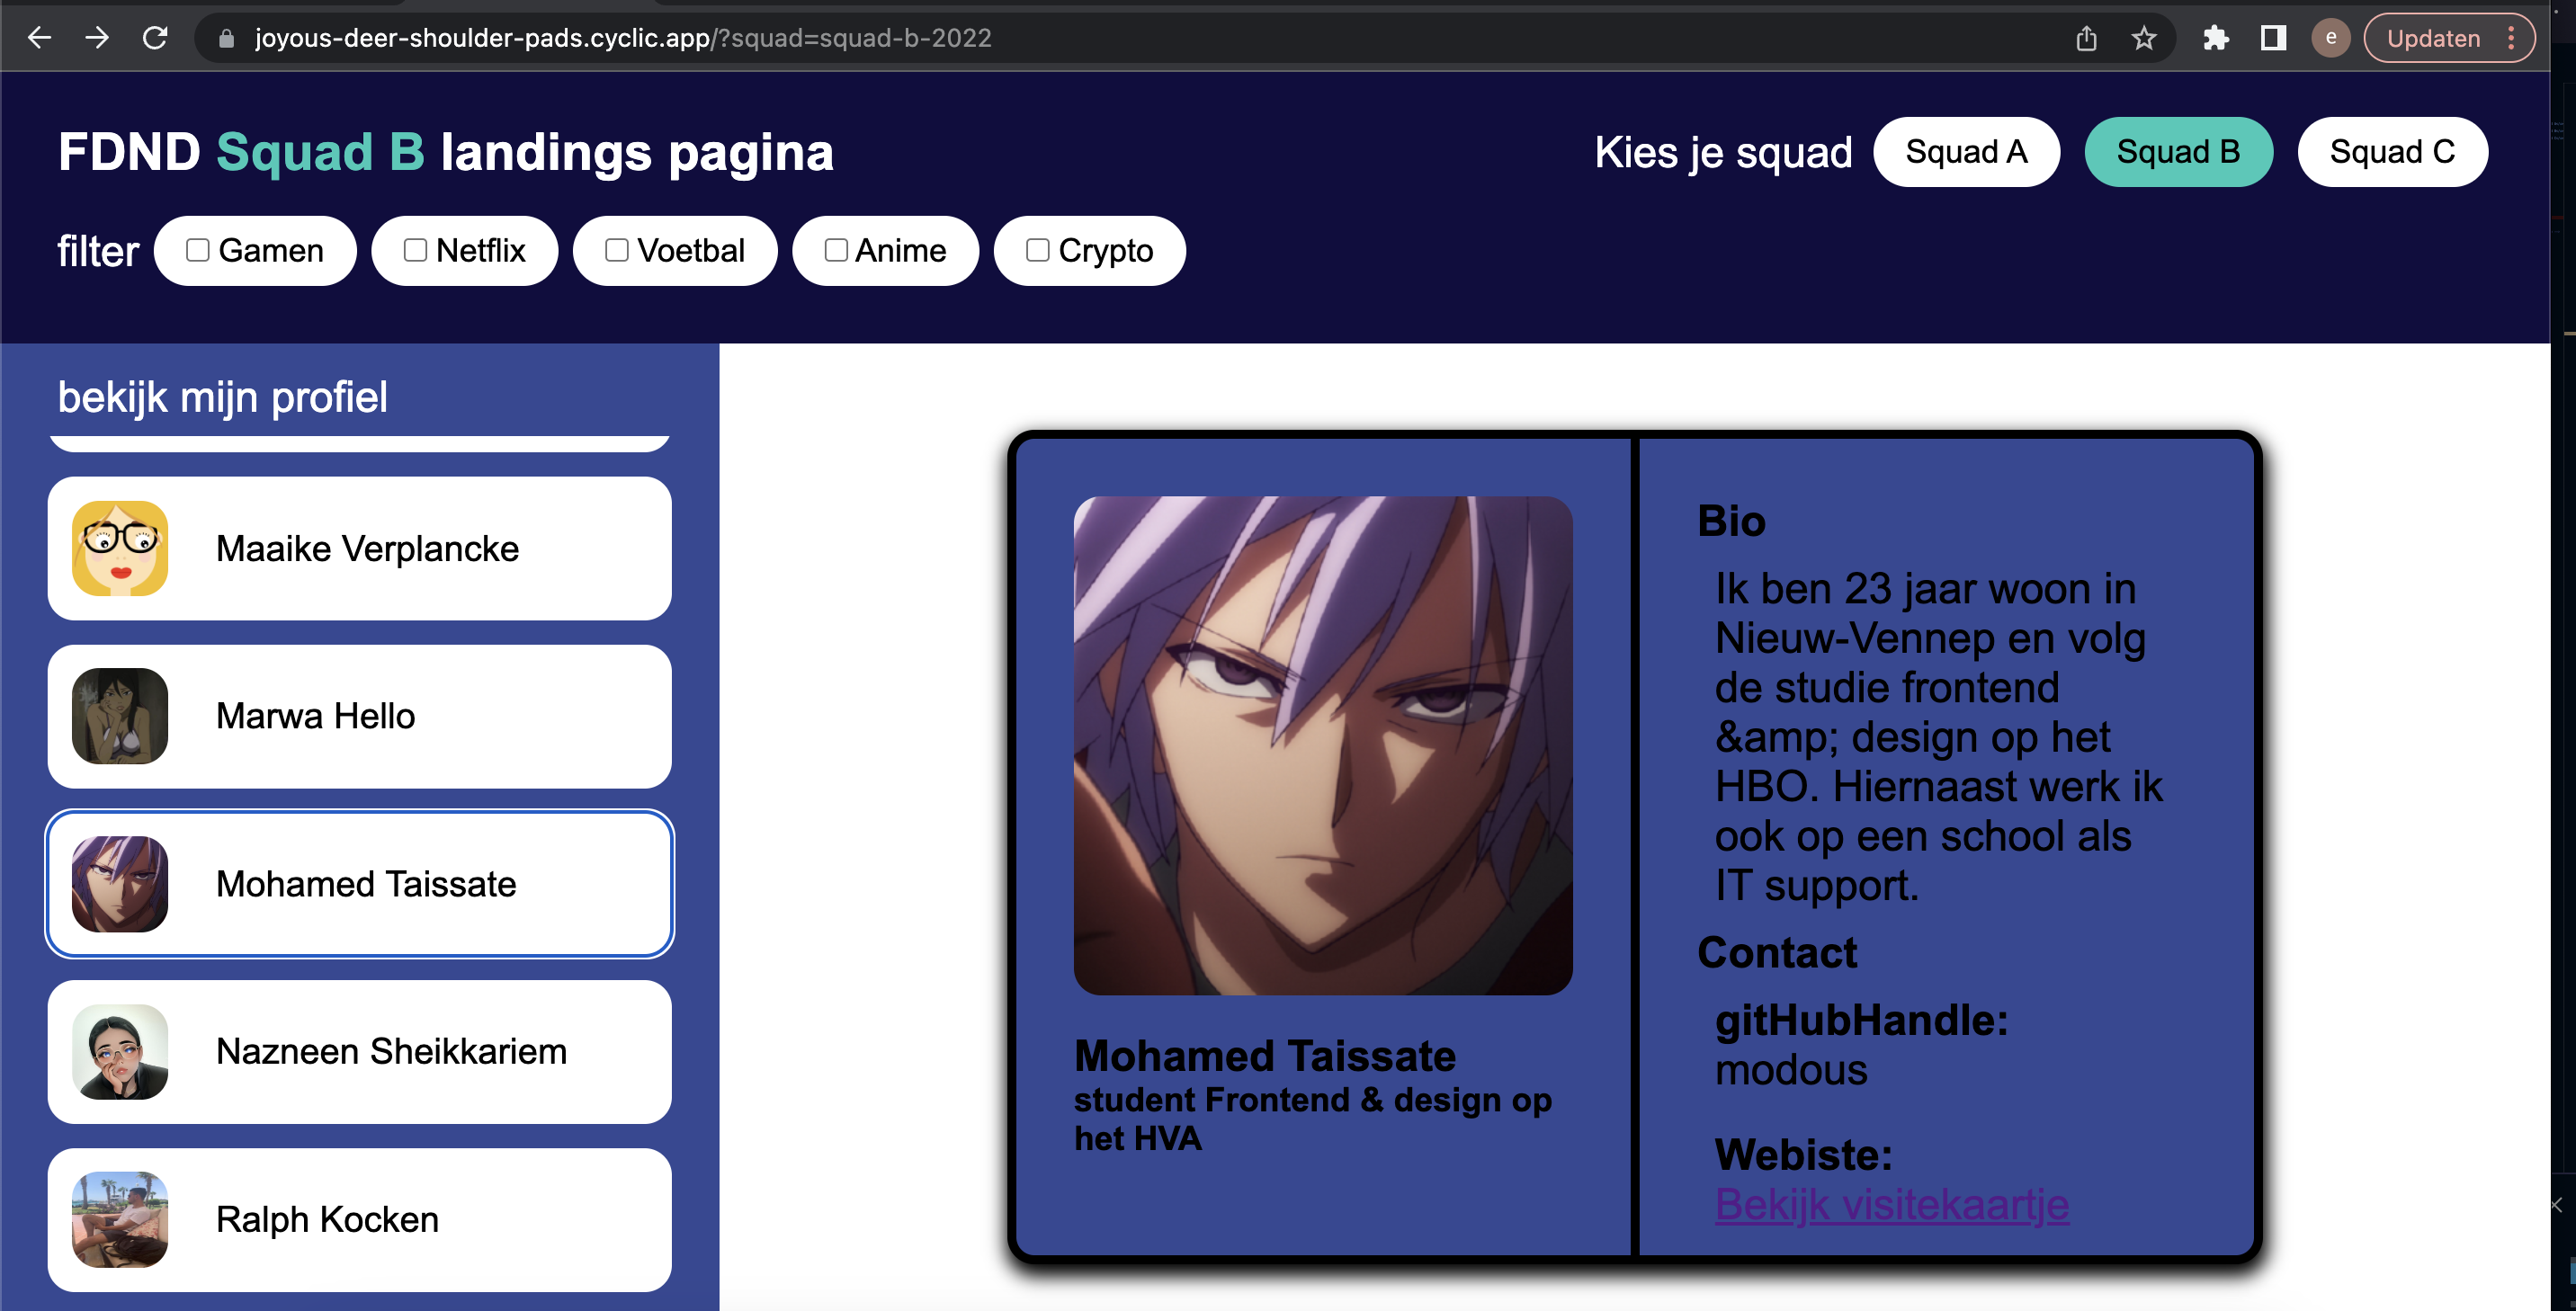The image size is (2576, 1311).
Task: Open the Chrome profile avatar menu
Action: click(2331, 38)
